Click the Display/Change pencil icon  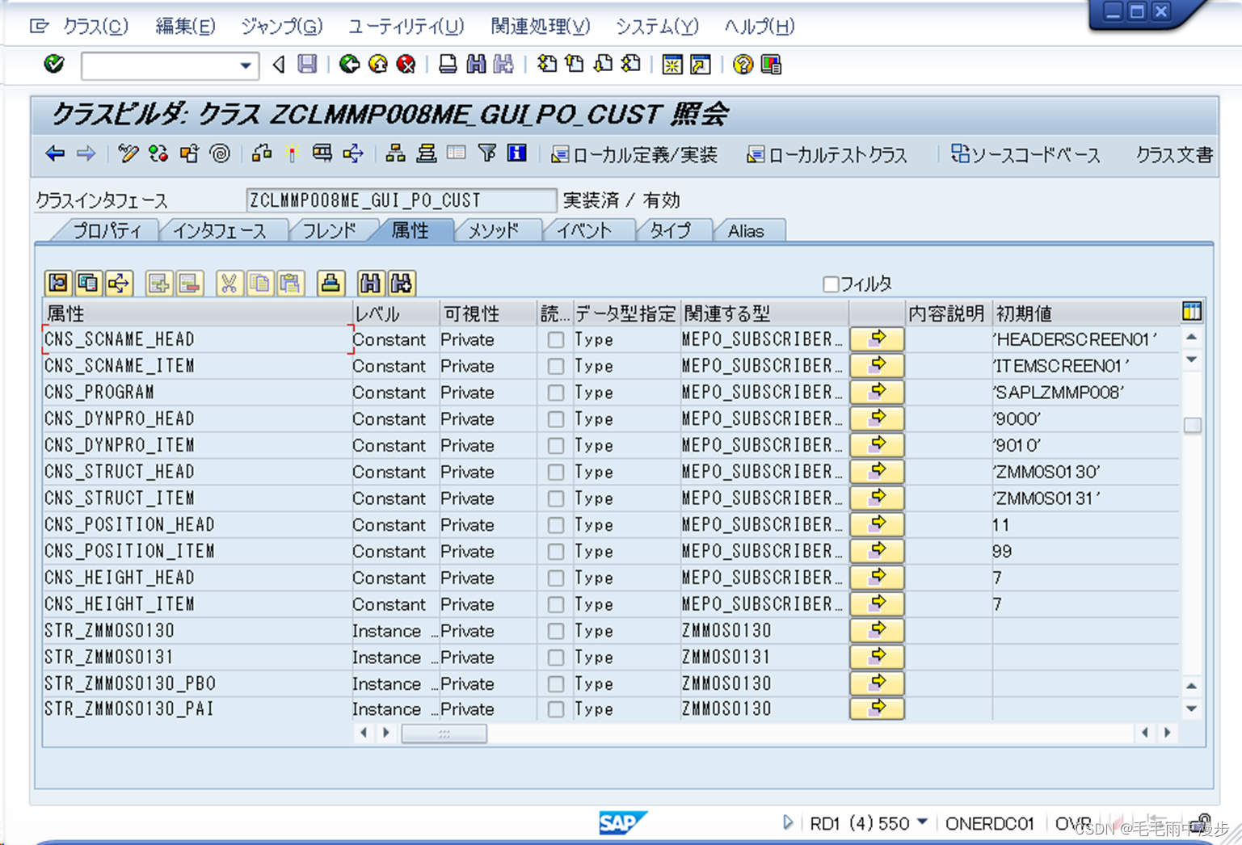click(x=128, y=153)
